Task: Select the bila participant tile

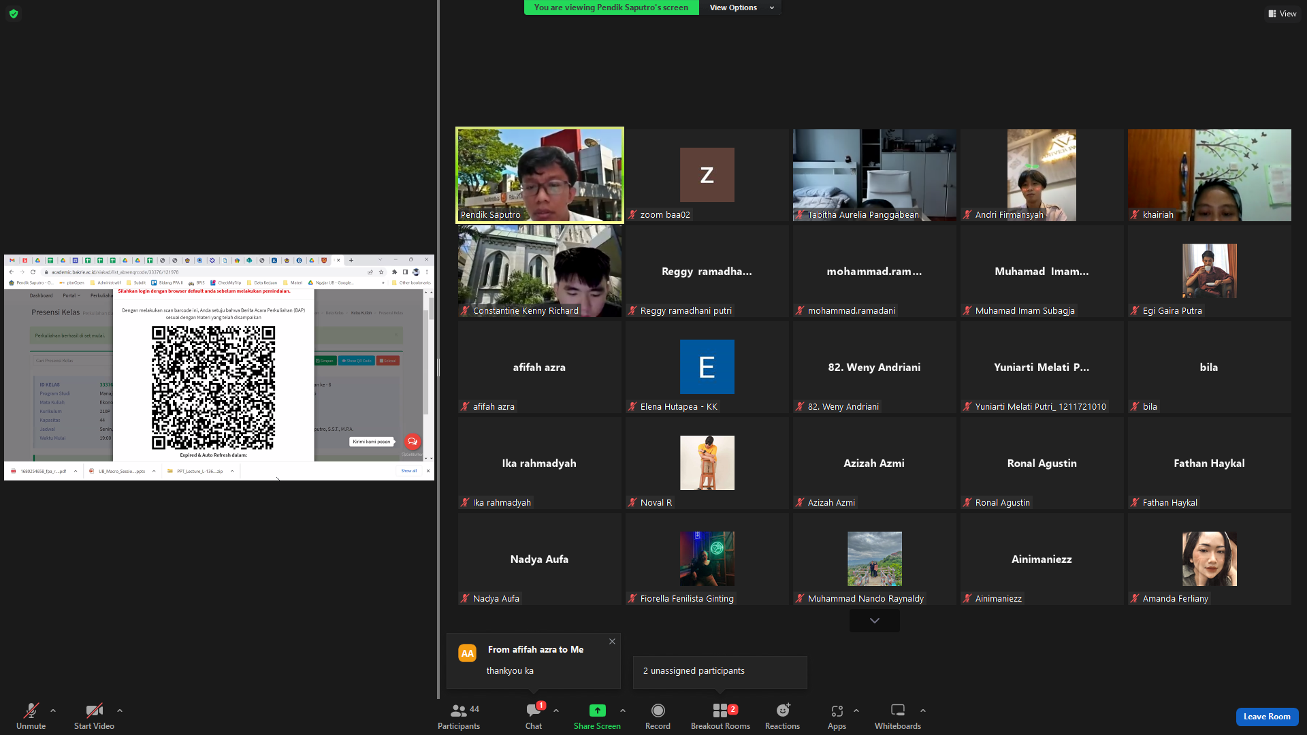Action: coord(1210,367)
